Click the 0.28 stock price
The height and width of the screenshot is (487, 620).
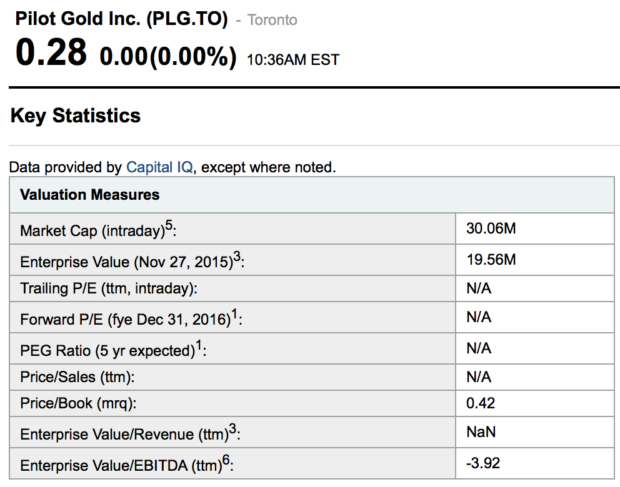click(51, 52)
